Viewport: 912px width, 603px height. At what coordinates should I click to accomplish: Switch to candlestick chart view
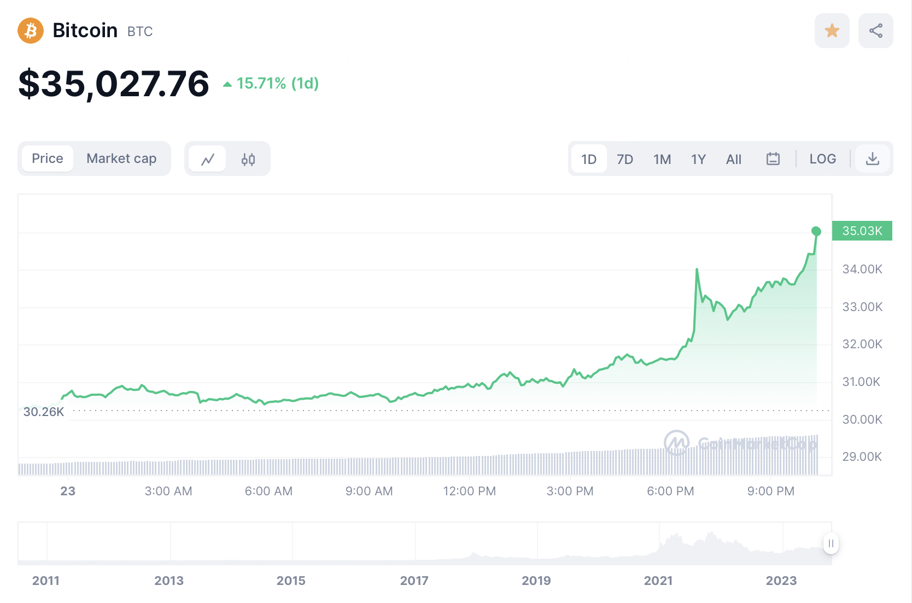pyautogui.click(x=248, y=159)
